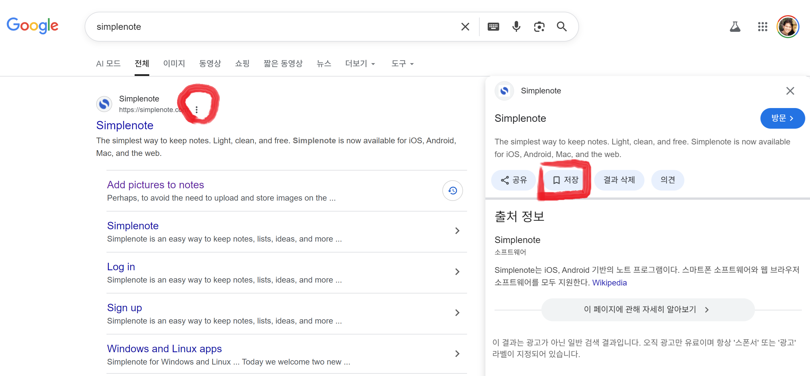Open the Google apps grid
810x376 pixels.
point(762,27)
